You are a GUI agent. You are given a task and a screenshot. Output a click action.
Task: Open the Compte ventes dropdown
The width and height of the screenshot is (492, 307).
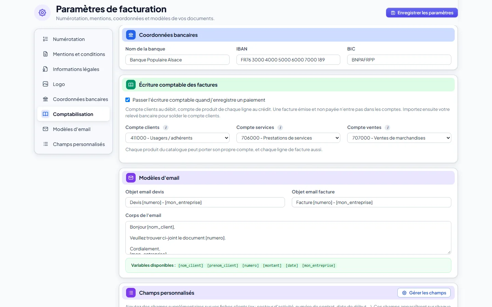399,138
